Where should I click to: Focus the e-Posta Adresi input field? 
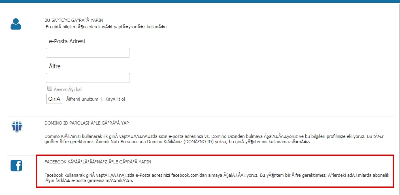88,53
